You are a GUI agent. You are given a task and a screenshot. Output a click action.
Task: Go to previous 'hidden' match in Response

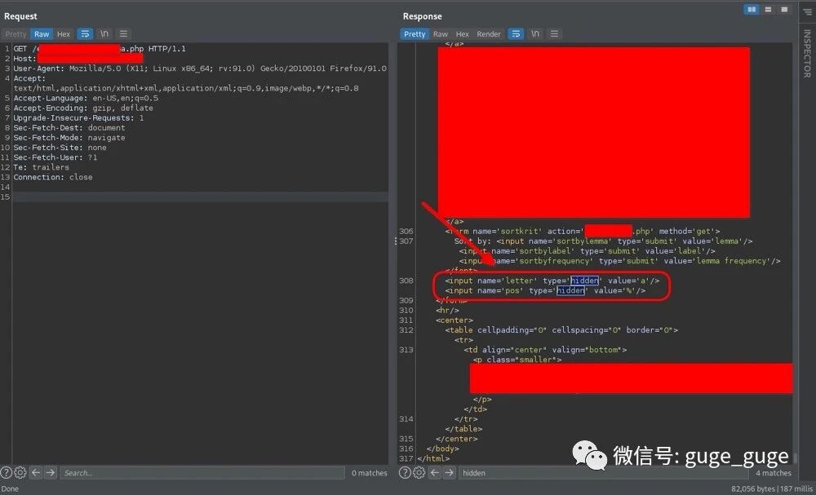coord(435,473)
